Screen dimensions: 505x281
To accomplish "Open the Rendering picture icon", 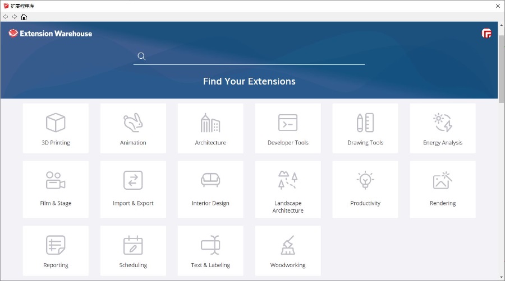I will point(443,180).
